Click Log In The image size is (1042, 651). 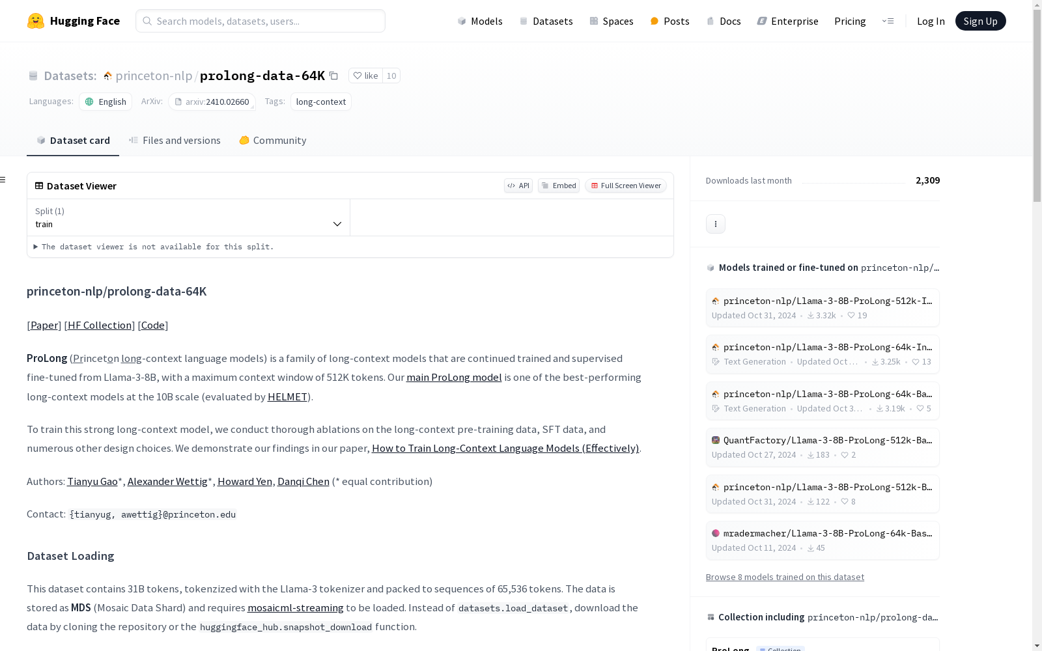(x=931, y=21)
